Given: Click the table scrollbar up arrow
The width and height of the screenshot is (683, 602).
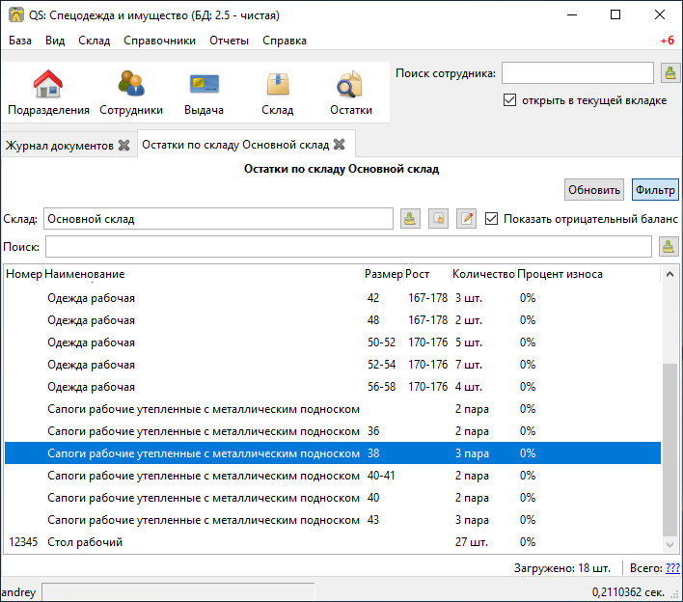Looking at the screenshot, I should click(669, 274).
